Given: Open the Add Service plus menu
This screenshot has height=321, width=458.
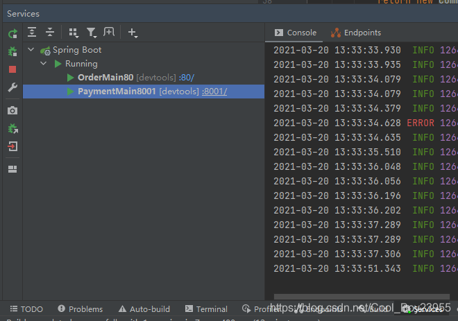Looking at the screenshot, I should (133, 33).
